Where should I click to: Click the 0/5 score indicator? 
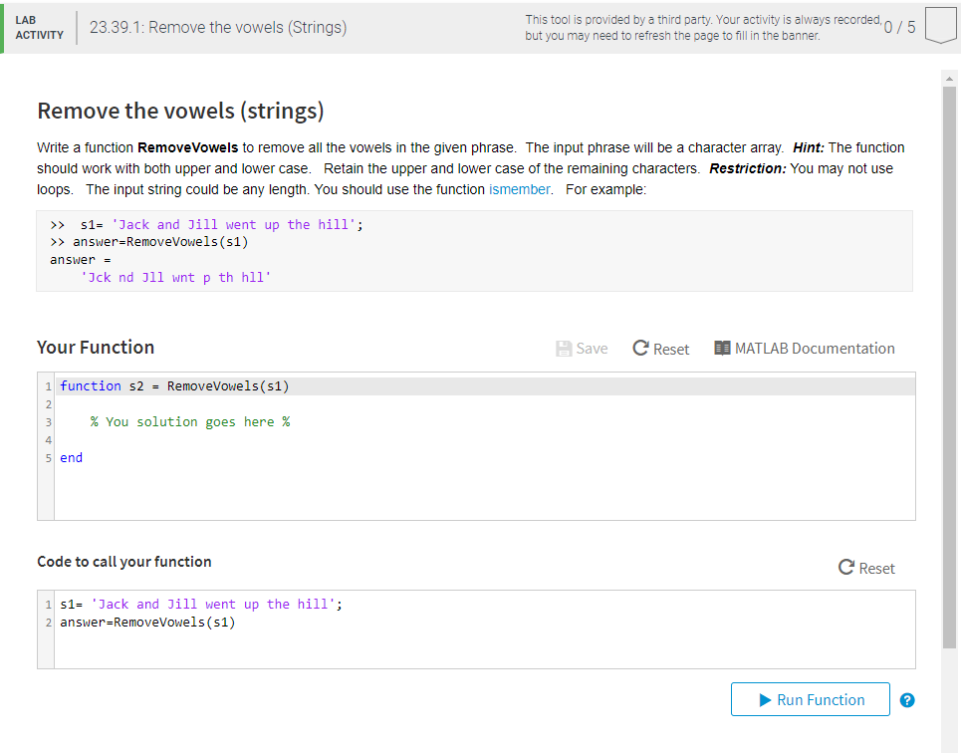click(899, 27)
